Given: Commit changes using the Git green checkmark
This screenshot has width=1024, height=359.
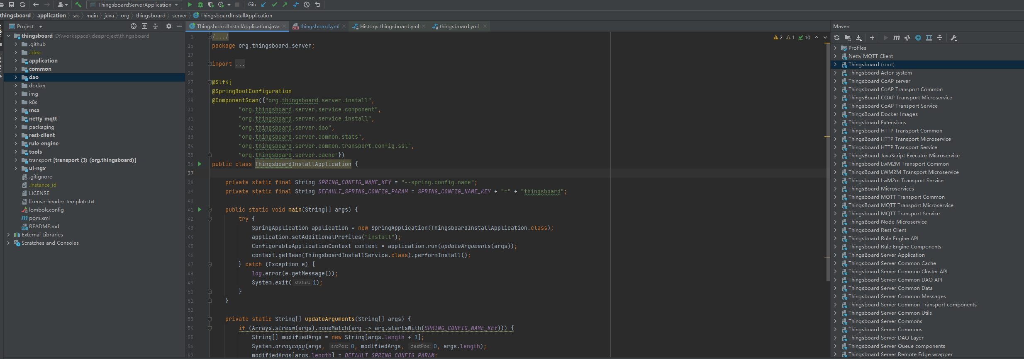Looking at the screenshot, I should click(274, 5).
